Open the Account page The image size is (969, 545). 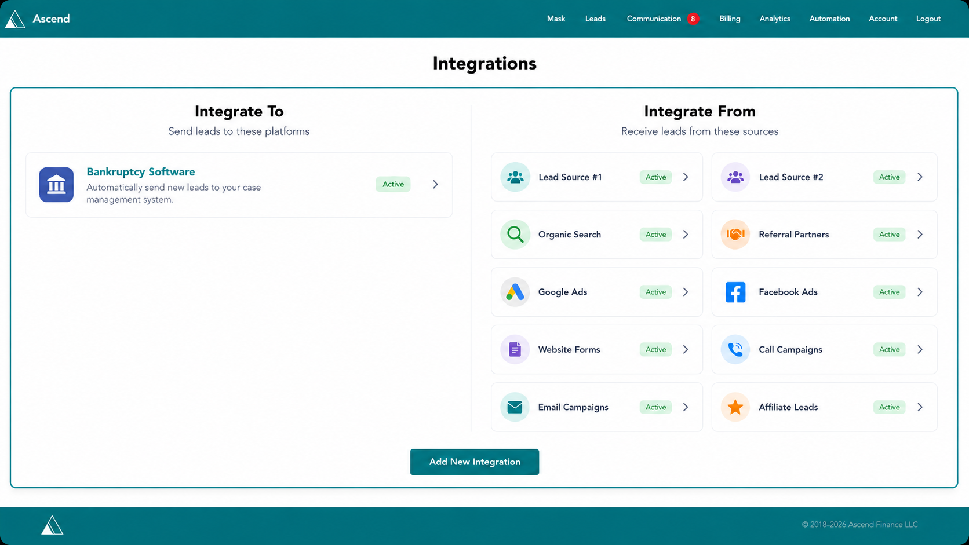click(883, 19)
